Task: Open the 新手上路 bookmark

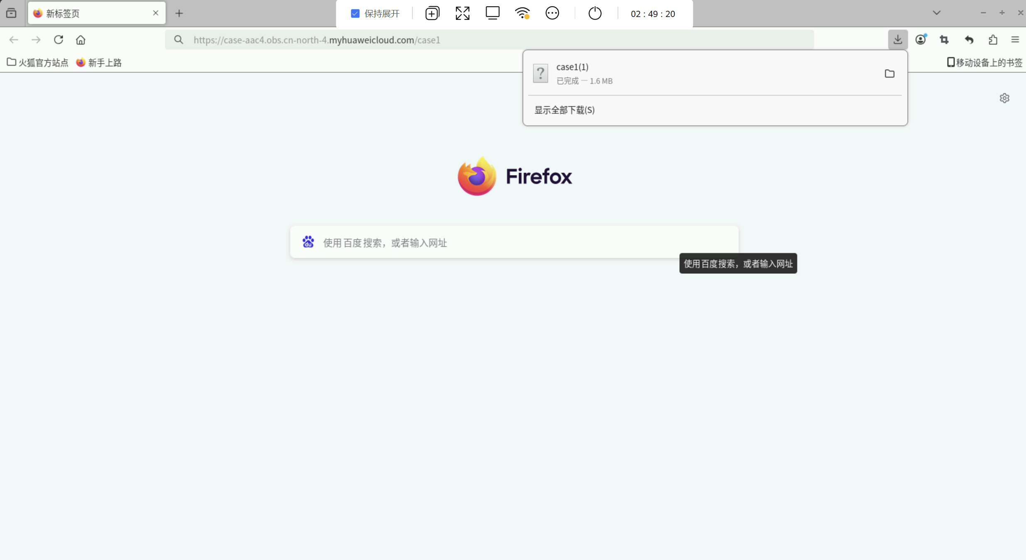Action: tap(99, 63)
